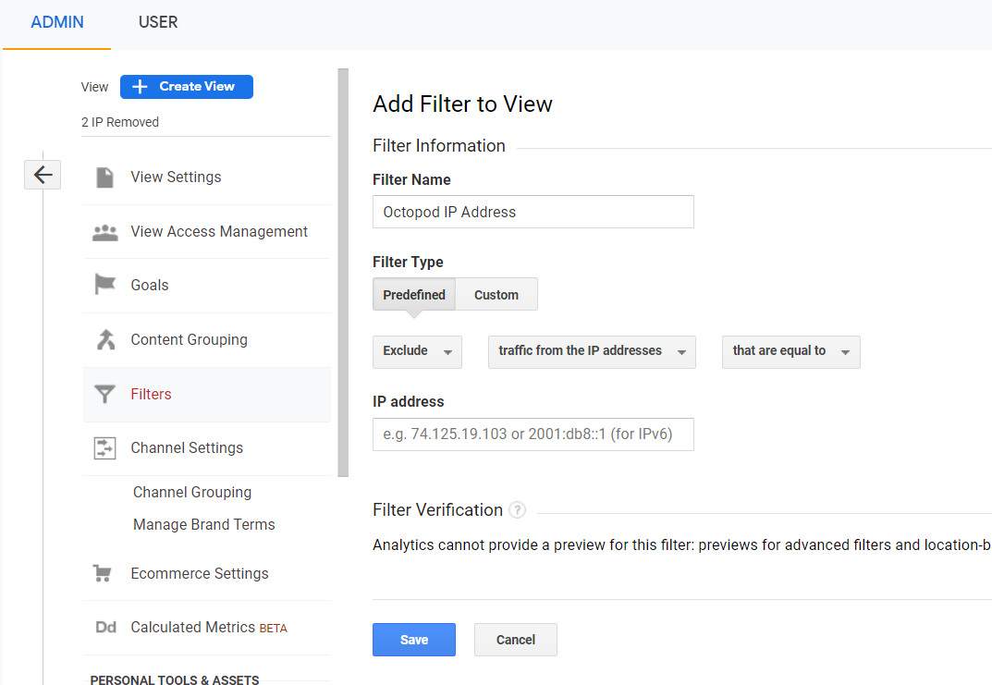The height and width of the screenshot is (685, 992).
Task: Click the Goals flag icon
Action: [105, 285]
